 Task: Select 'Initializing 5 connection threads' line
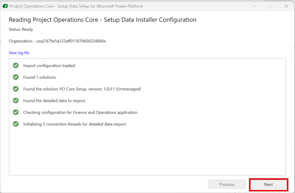[x=75, y=124]
